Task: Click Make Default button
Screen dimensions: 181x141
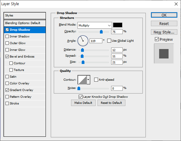Action: pos(83,103)
